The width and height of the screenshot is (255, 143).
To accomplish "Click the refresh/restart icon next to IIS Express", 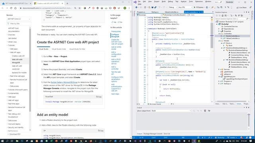I will (207, 7).
